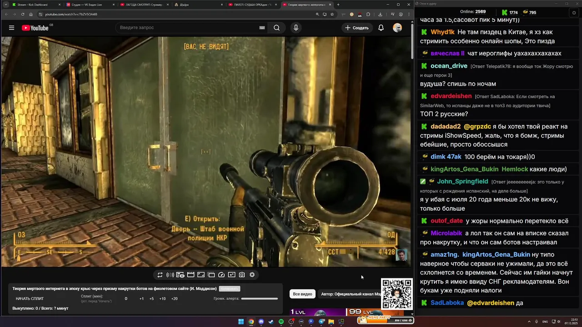Open Discord from the taskbar
Screen dimensions: 582x327
tap(261, 322)
